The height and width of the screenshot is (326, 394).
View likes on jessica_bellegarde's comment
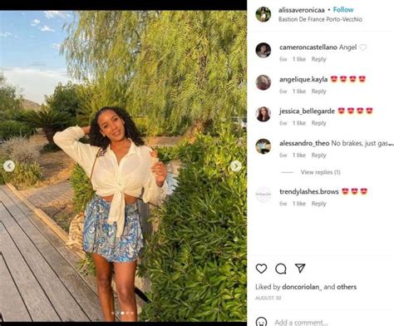pos(299,123)
